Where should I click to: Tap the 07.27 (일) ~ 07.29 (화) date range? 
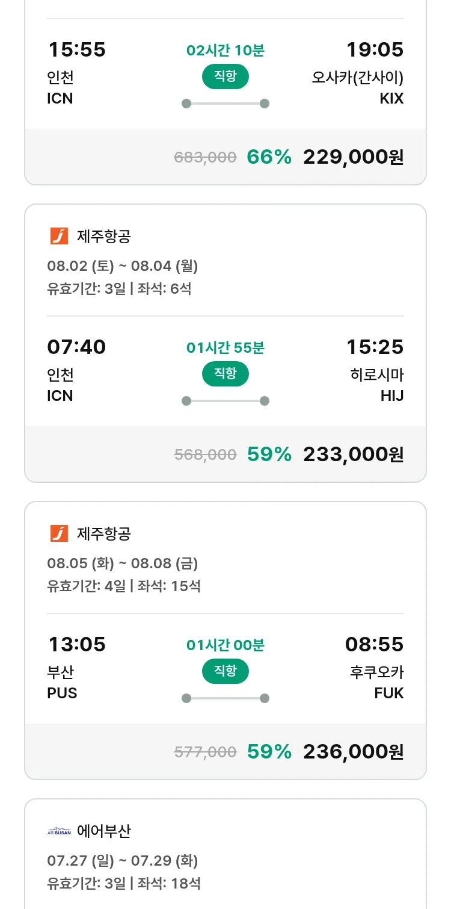pos(123,860)
